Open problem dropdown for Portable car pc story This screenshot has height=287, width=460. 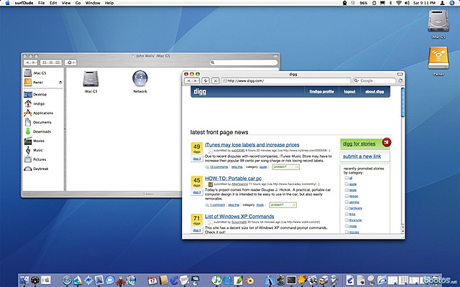pos(282,205)
